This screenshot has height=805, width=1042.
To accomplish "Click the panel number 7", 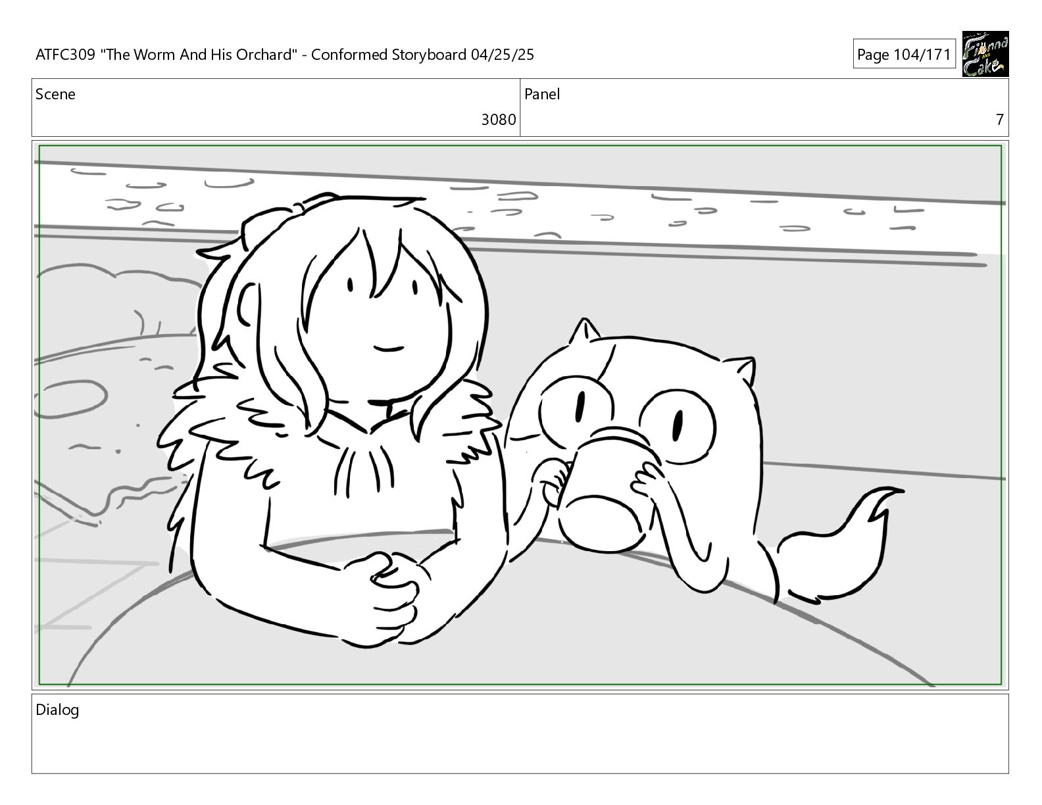I will [x=999, y=120].
